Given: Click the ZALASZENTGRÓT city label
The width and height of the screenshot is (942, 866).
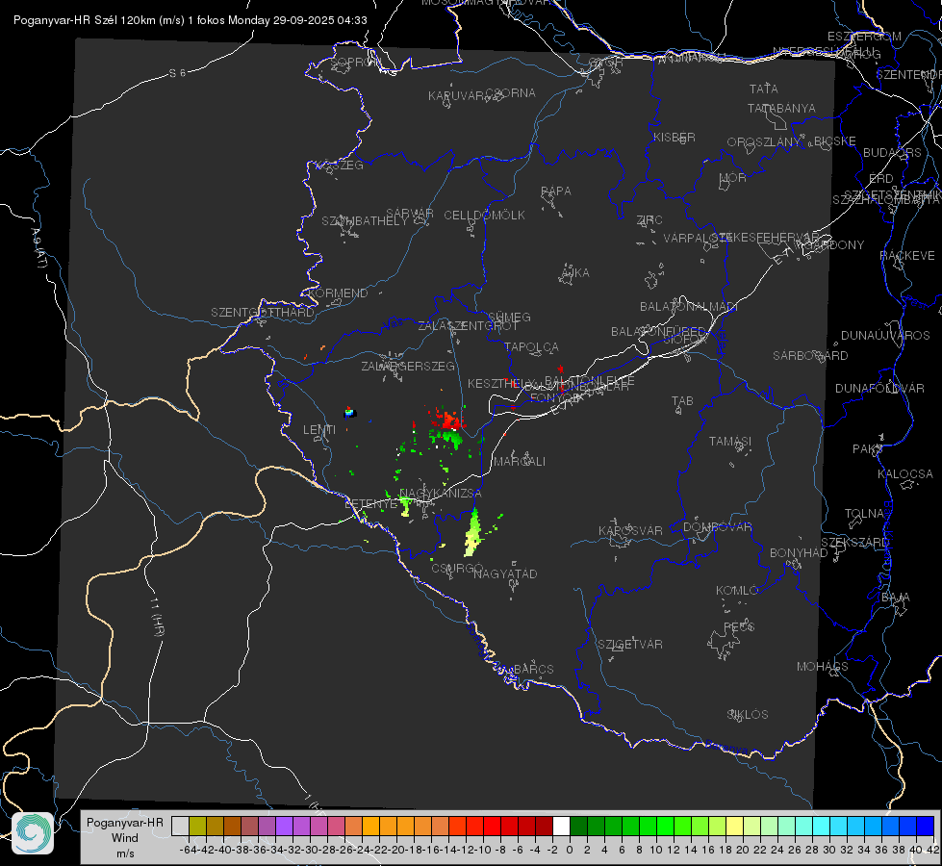Looking at the screenshot, I should (468, 326).
